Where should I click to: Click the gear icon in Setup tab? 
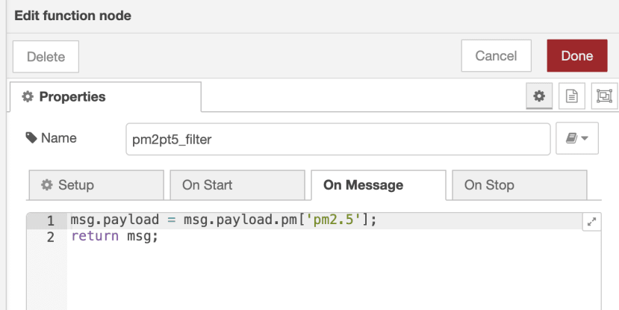click(x=47, y=185)
